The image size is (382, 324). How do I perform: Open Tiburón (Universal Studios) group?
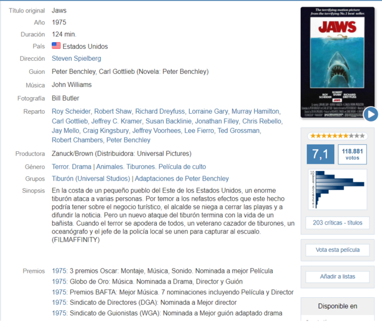coord(91,179)
